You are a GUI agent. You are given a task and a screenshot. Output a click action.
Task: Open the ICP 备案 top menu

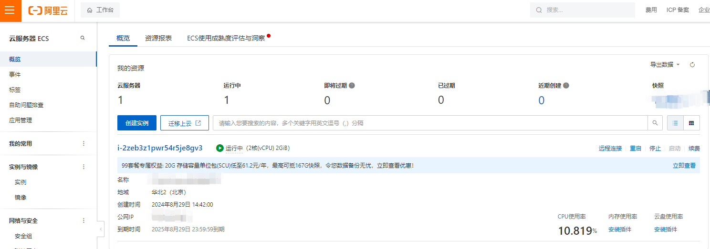pyautogui.click(x=678, y=10)
